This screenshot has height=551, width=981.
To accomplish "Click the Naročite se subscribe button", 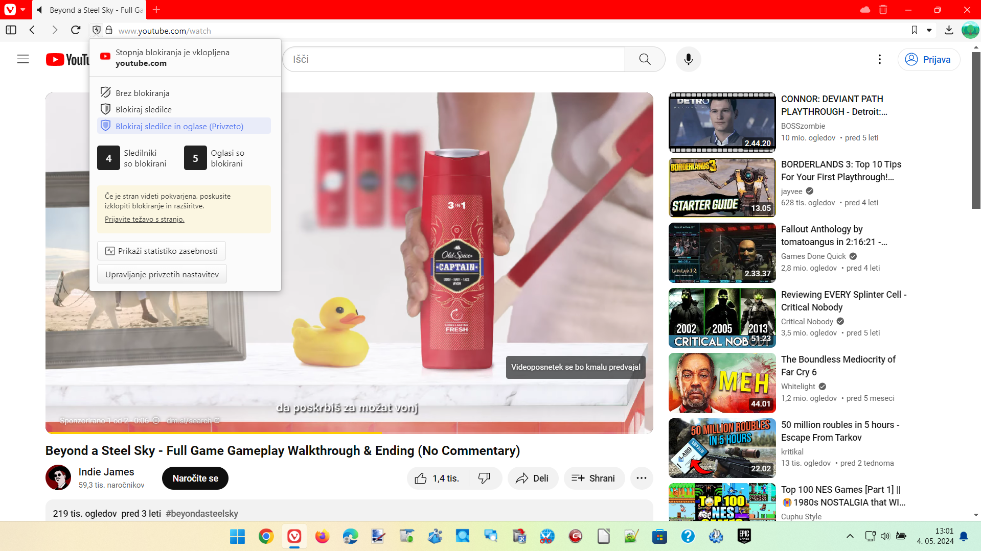I will click(195, 478).
